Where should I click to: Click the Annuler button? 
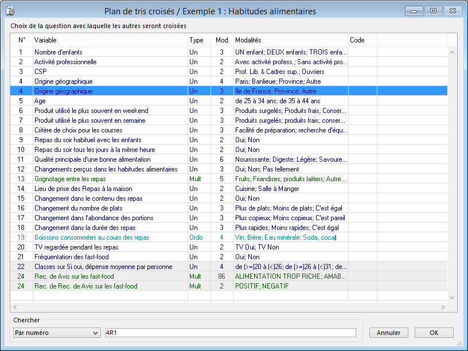pyautogui.click(x=388, y=333)
